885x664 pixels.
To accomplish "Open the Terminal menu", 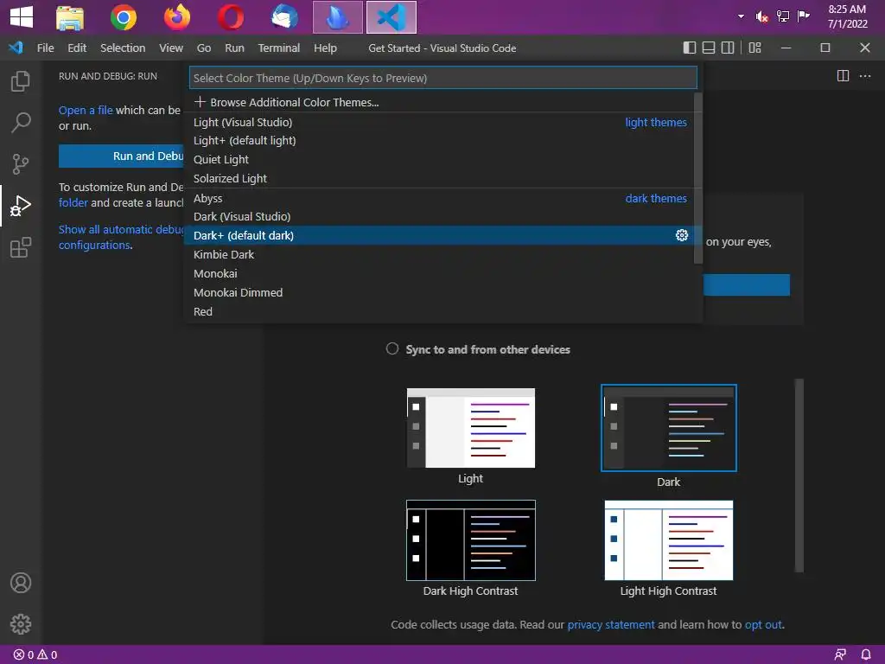I will 279,48.
